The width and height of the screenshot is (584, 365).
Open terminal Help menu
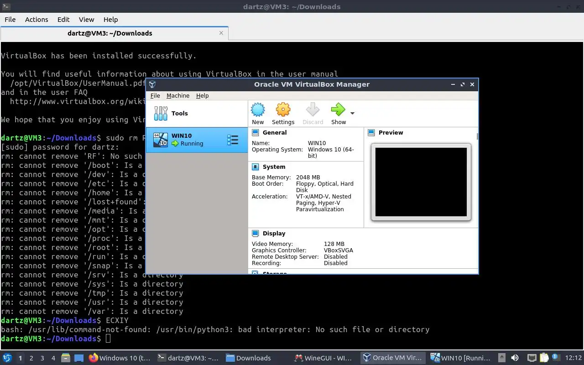point(110,19)
